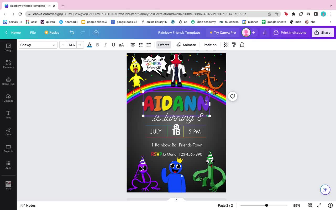The height and width of the screenshot is (210, 336).
Task: Check the cloud save status icon
Action: coord(96,32)
